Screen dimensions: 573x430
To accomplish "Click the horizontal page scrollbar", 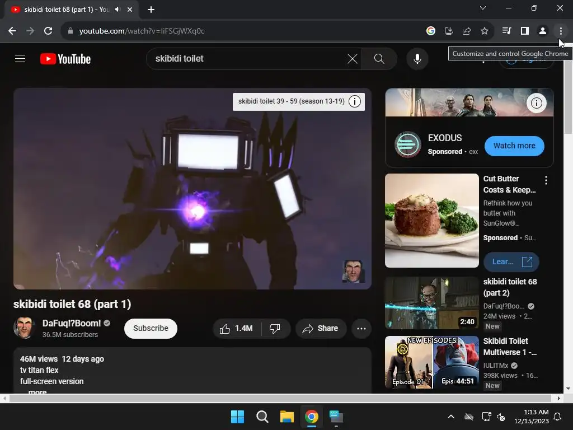I will [280, 398].
